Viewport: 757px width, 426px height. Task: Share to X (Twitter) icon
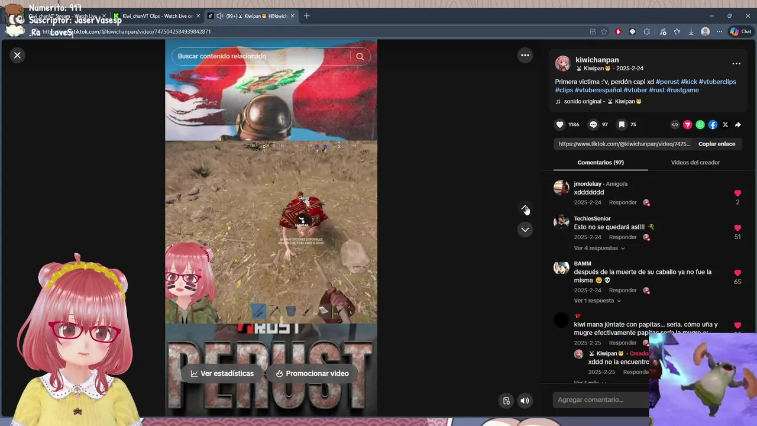pyautogui.click(x=725, y=125)
